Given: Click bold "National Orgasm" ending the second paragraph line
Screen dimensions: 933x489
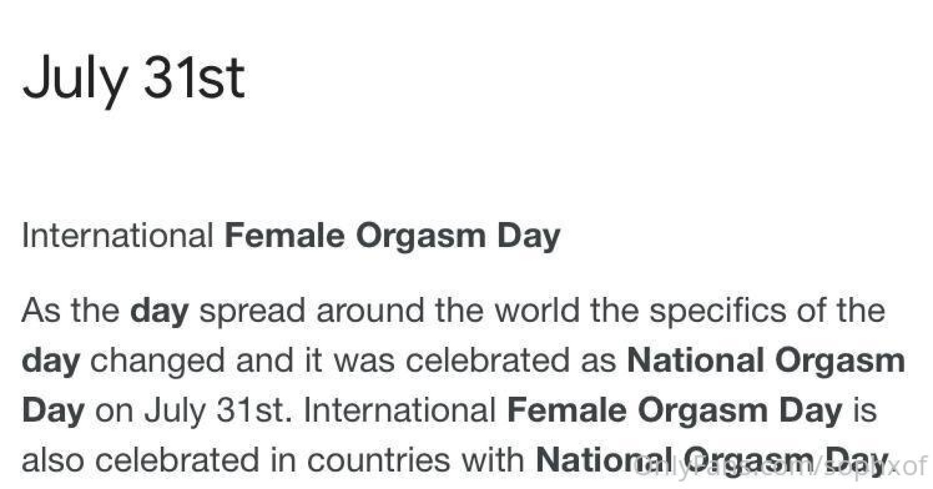Looking at the screenshot, I should (x=766, y=362).
